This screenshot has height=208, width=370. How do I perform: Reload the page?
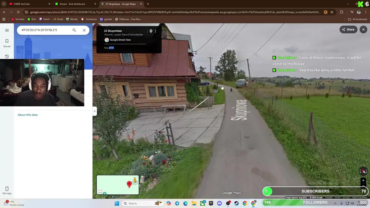click(x=18, y=12)
